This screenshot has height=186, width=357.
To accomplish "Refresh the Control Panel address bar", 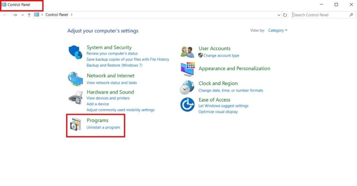I will pos(285,15).
